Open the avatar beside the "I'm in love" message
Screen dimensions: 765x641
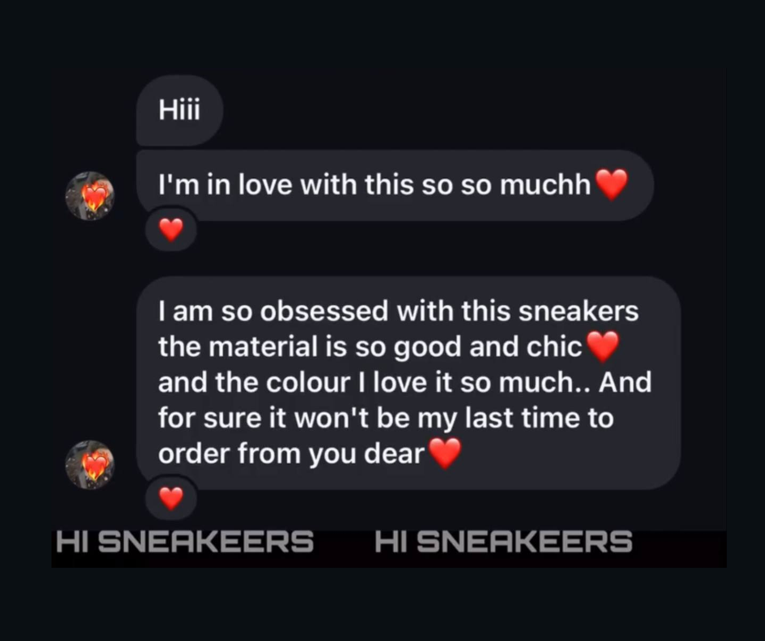(x=90, y=196)
